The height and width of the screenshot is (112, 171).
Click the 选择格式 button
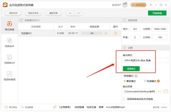pos(131,69)
